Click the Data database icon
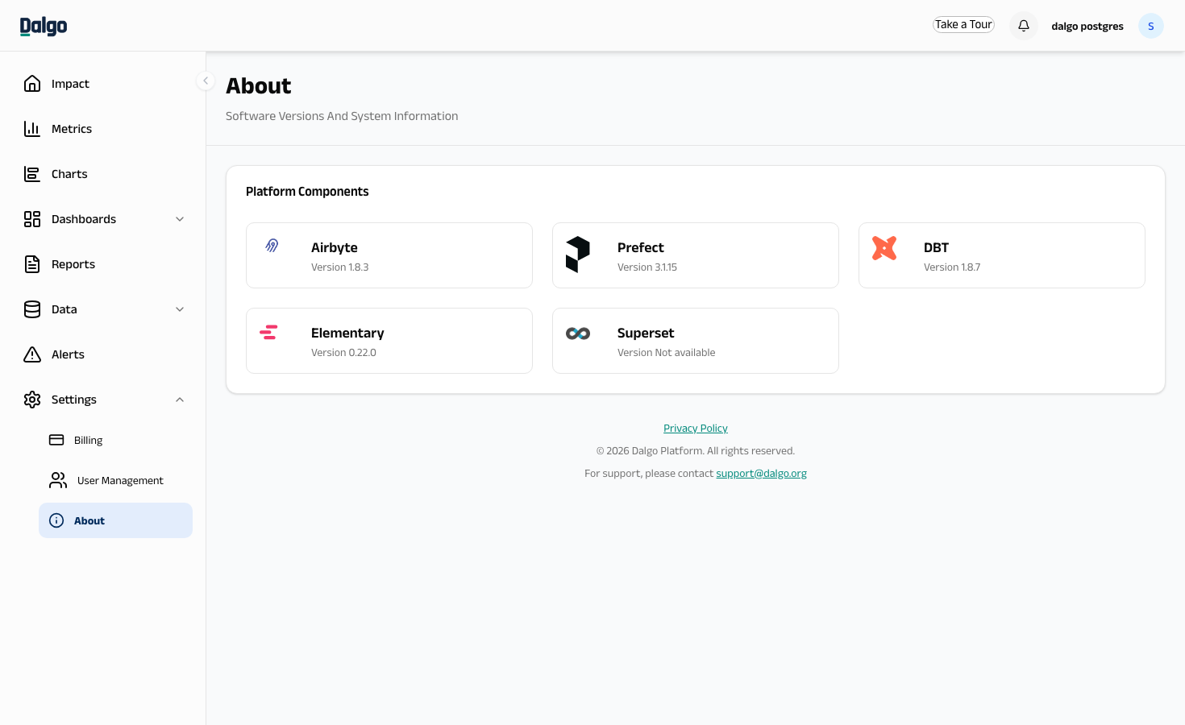 (32, 309)
